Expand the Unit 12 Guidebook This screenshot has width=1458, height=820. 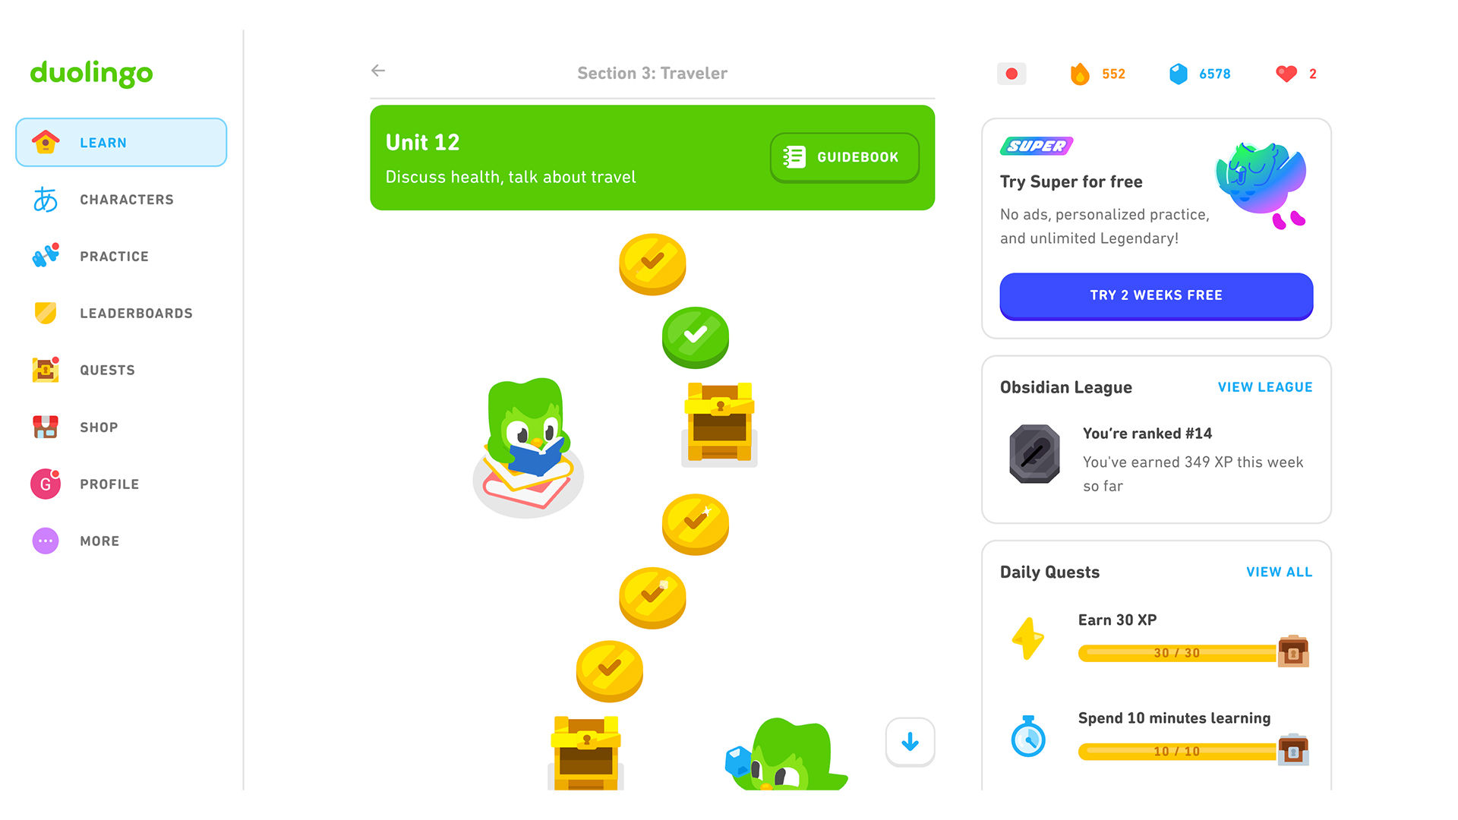pyautogui.click(x=840, y=158)
